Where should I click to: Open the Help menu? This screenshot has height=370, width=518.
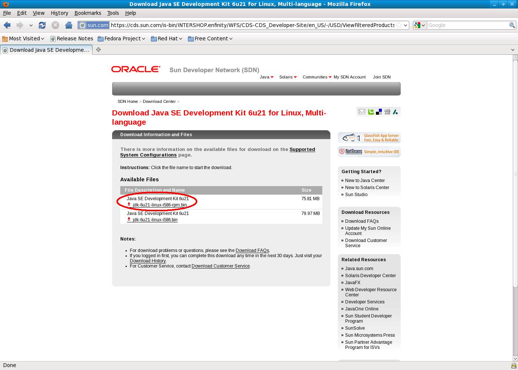click(131, 13)
